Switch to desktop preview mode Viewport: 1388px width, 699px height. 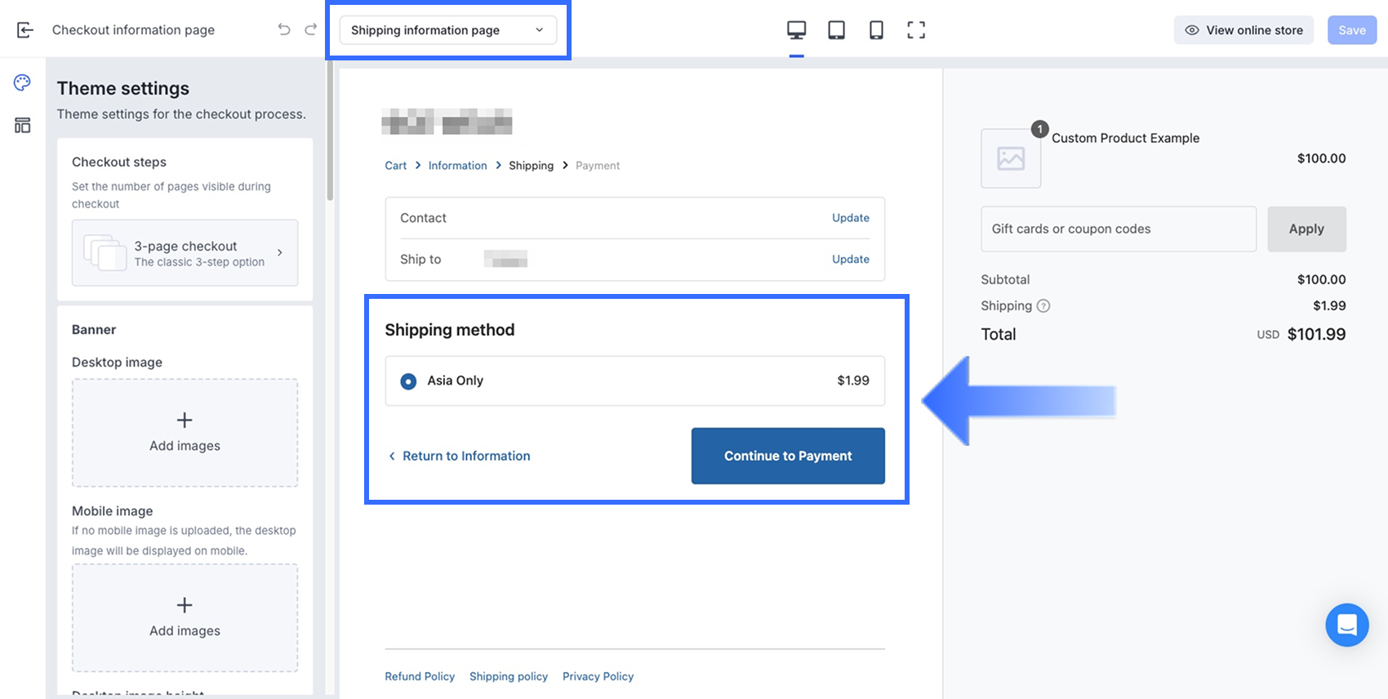pos(796,30)
